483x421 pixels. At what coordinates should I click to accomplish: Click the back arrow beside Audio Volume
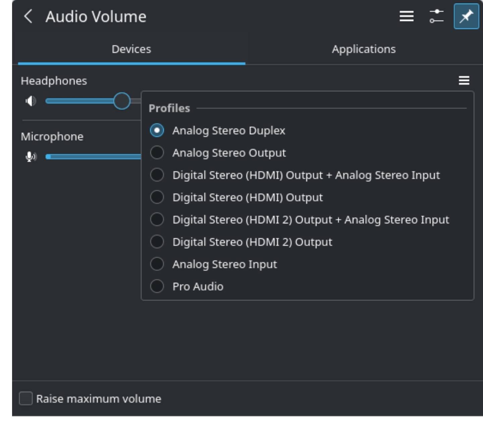pyautogui.click(x=28, y=16)
